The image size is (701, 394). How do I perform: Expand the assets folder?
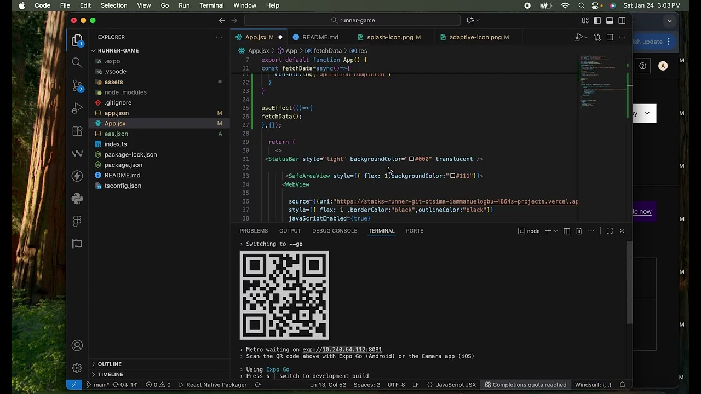click(113, 82)
